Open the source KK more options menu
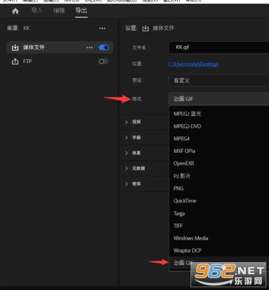The image size is (269, 290). pyautogui.click(x=102, y=28)
